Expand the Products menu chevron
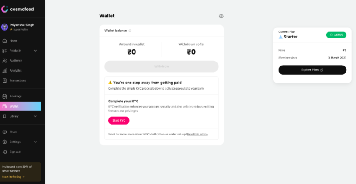 (35, 51)
